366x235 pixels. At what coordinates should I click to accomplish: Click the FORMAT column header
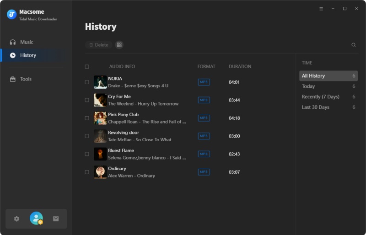[206, 66]
